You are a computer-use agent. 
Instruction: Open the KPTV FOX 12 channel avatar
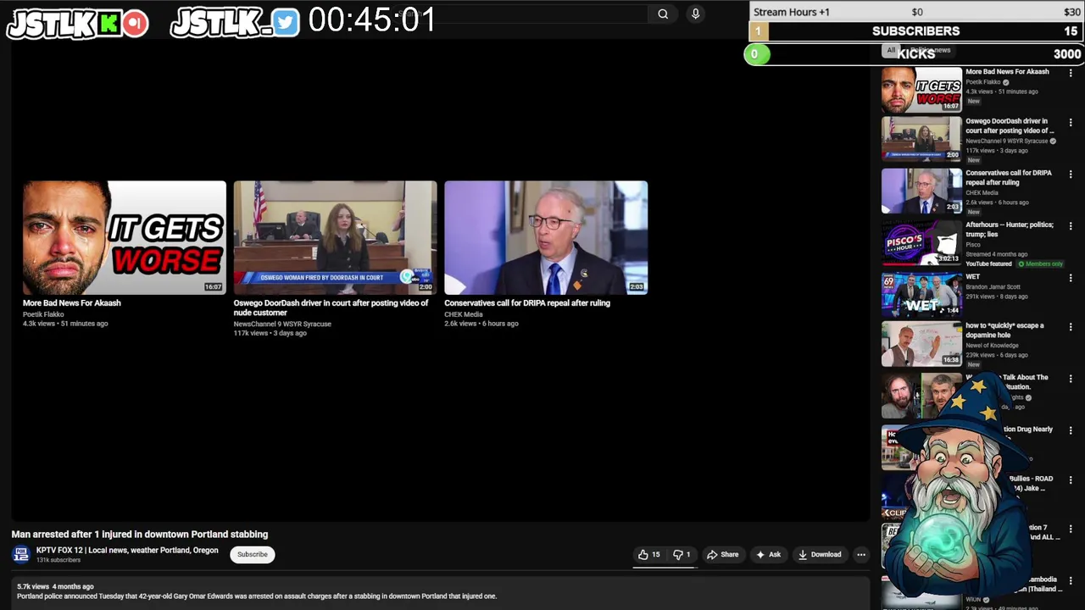[x=21, y=554]
